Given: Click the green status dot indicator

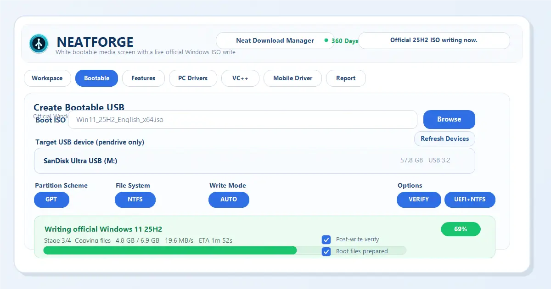Looking at the screenshot, I should (326, 40).
